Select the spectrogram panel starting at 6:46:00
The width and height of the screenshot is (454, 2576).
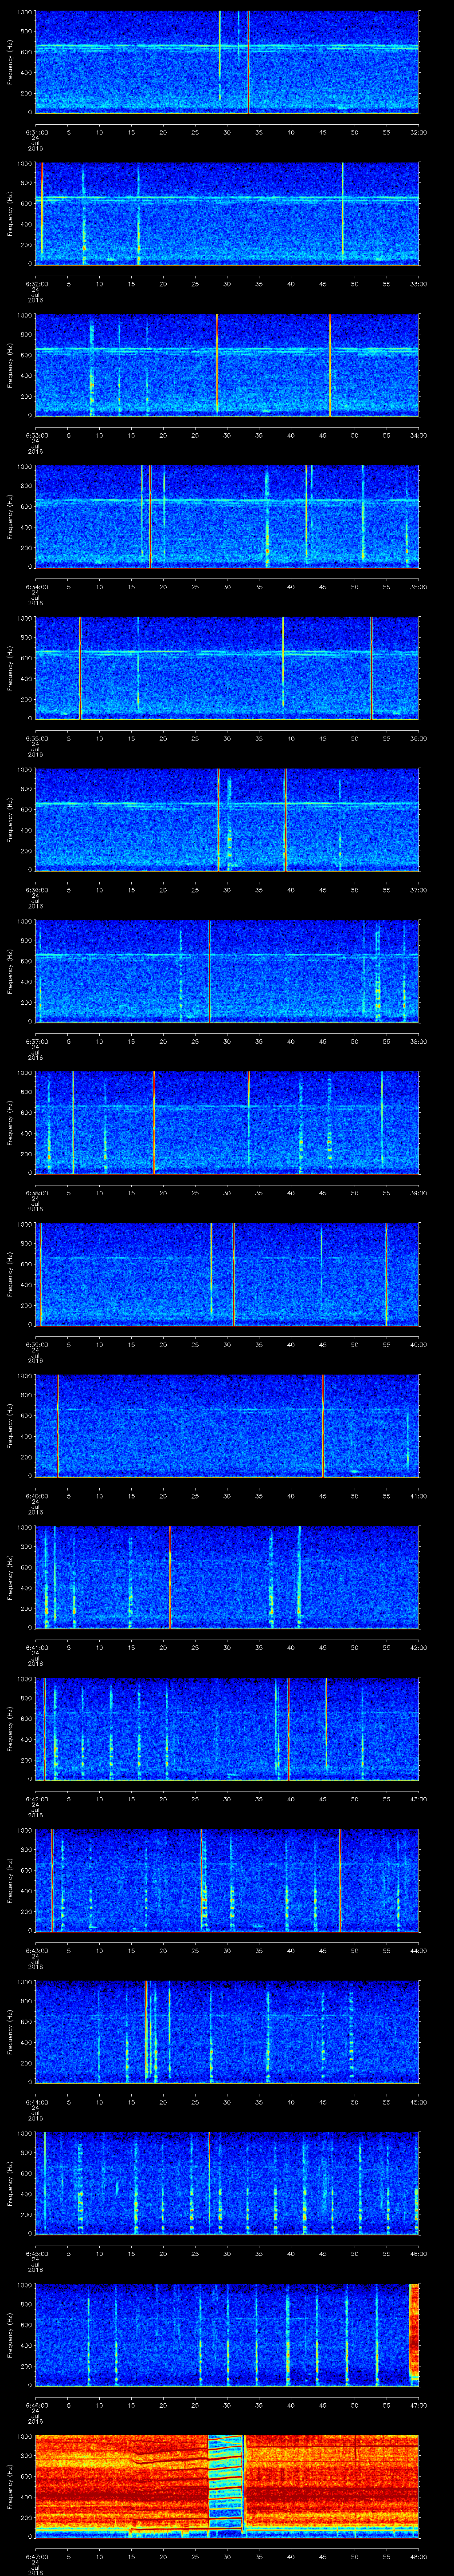pos(227,2335)
